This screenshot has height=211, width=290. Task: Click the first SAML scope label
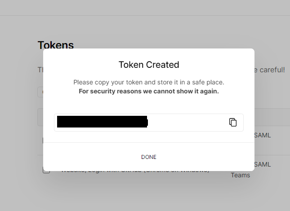[263, 135]
